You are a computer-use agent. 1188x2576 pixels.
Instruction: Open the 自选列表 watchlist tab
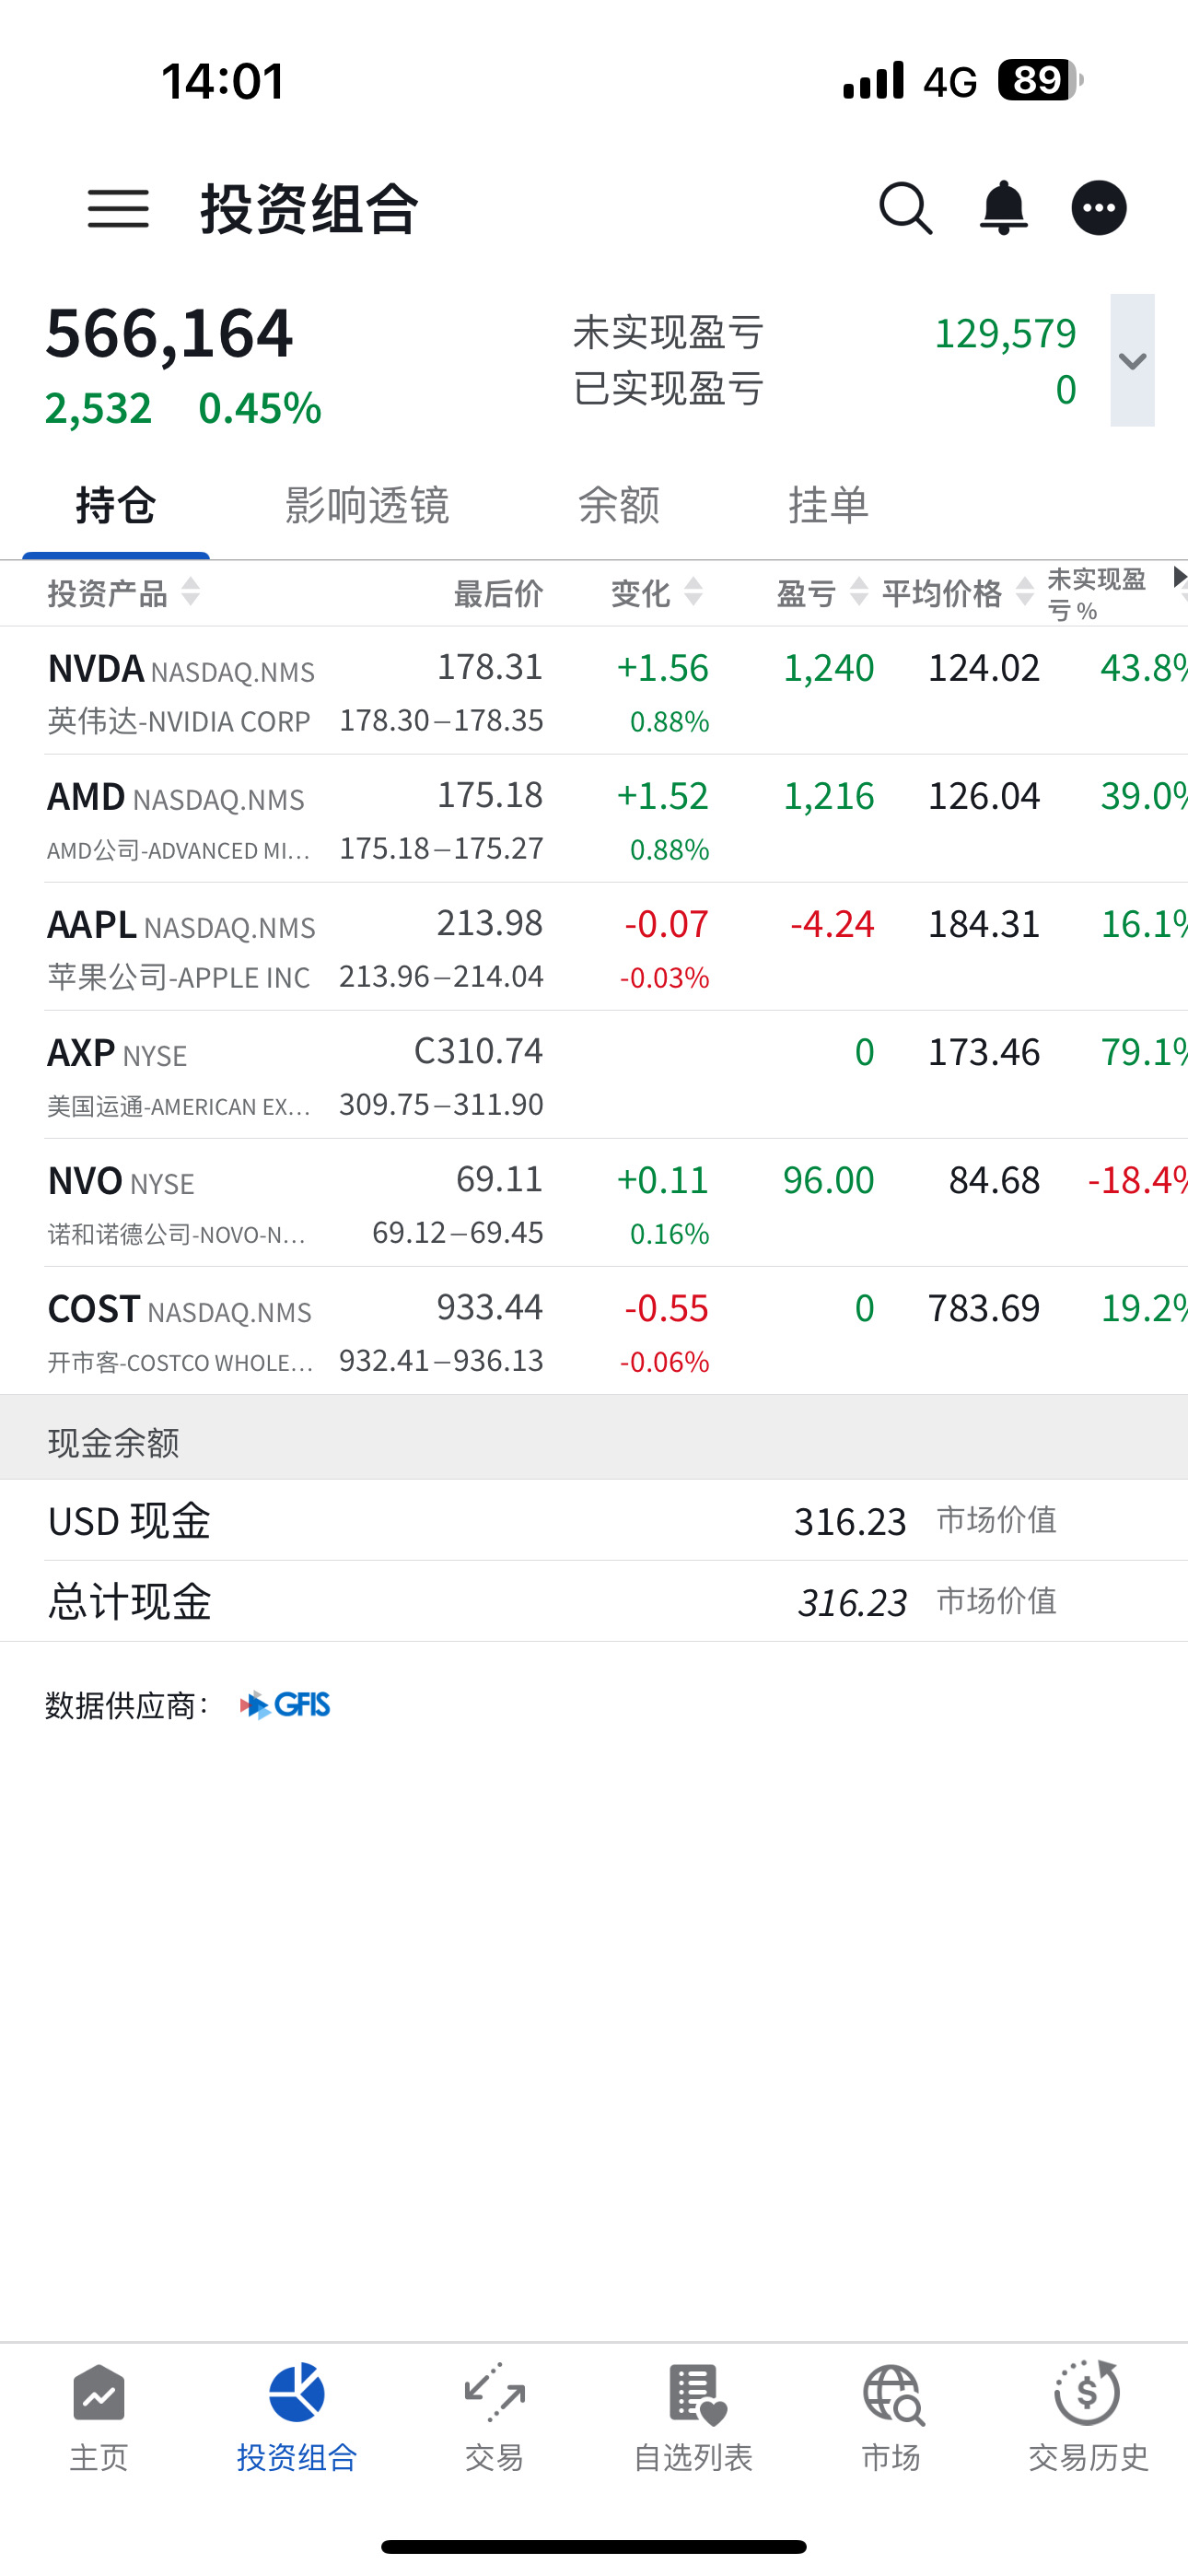(693, 2417)
